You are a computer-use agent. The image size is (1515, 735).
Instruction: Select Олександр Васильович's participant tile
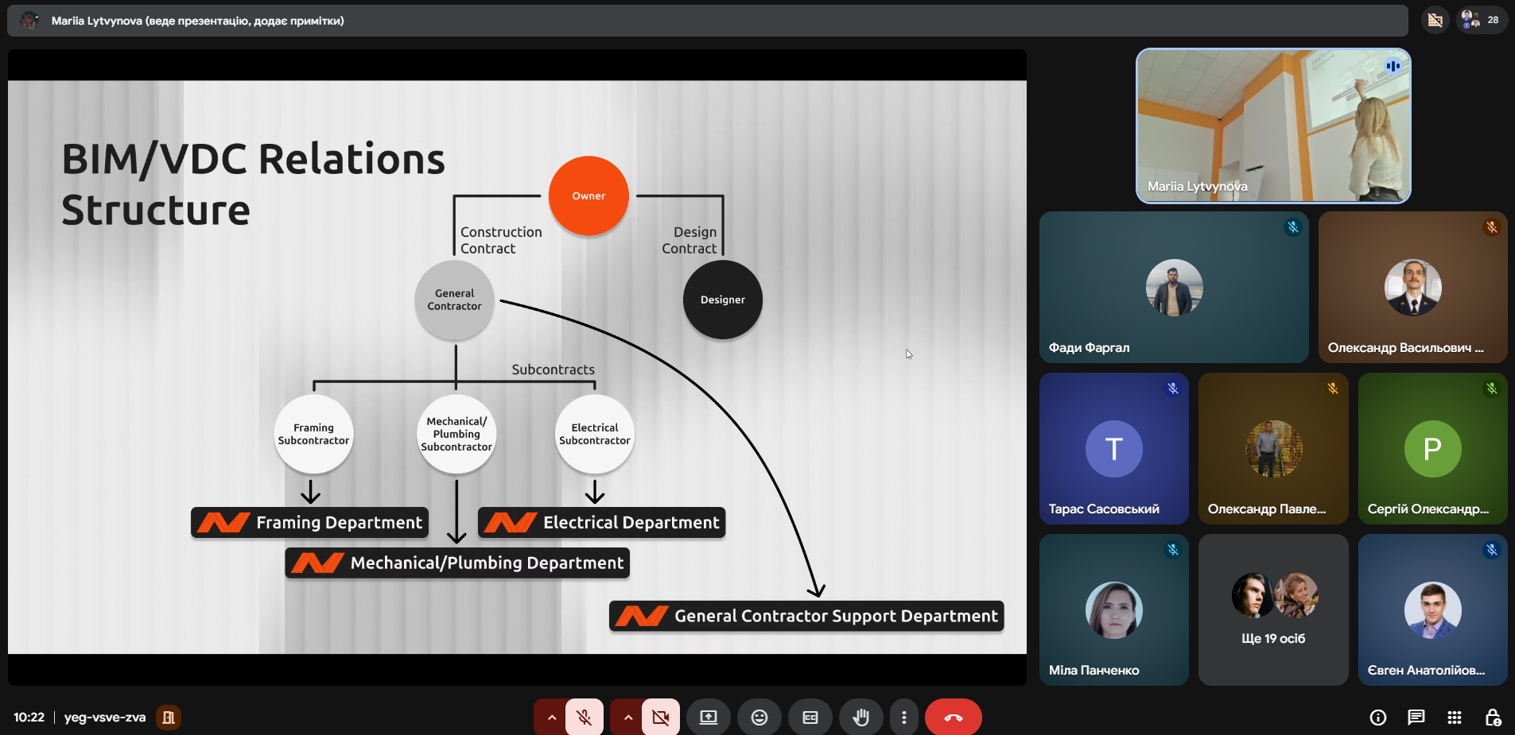click(1413, 287)
